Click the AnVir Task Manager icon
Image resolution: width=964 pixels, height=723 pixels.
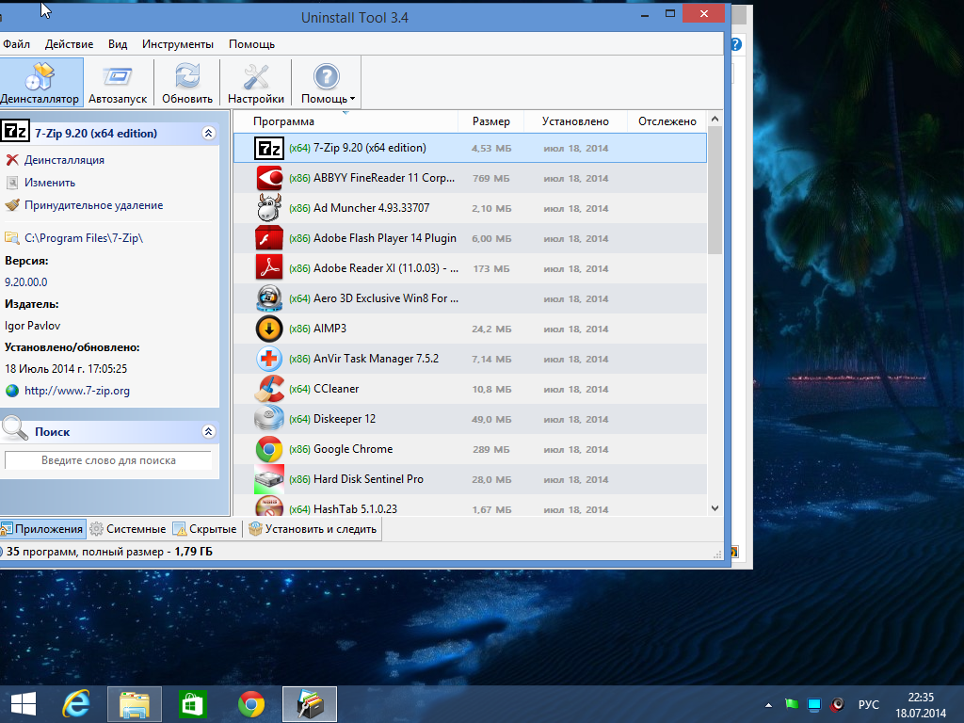268,359
